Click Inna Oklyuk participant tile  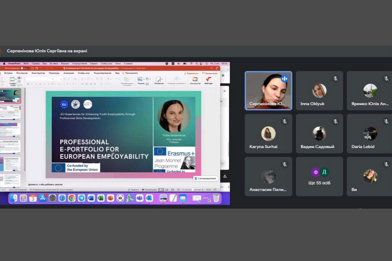point(319,90)
